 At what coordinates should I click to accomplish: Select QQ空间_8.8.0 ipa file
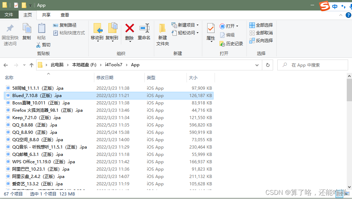tap(109, 140)
